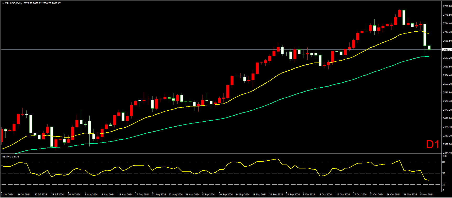Click the 10 Sep 2024 date label

pos(226,195)
